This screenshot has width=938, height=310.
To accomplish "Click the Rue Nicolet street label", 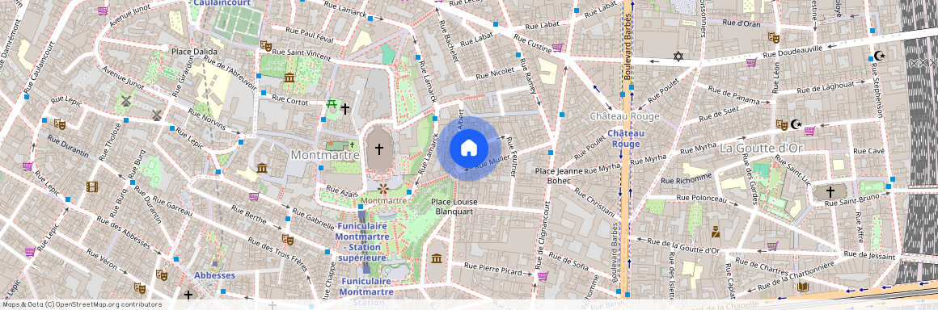I will pyautogui.click(x=495, y=73).
